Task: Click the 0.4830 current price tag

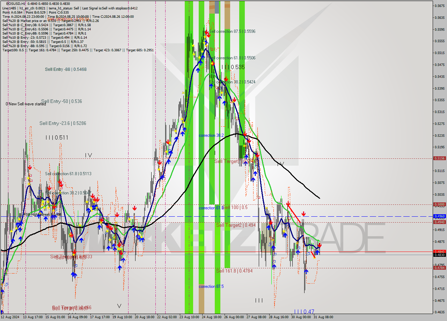Action: pos(439,255)
